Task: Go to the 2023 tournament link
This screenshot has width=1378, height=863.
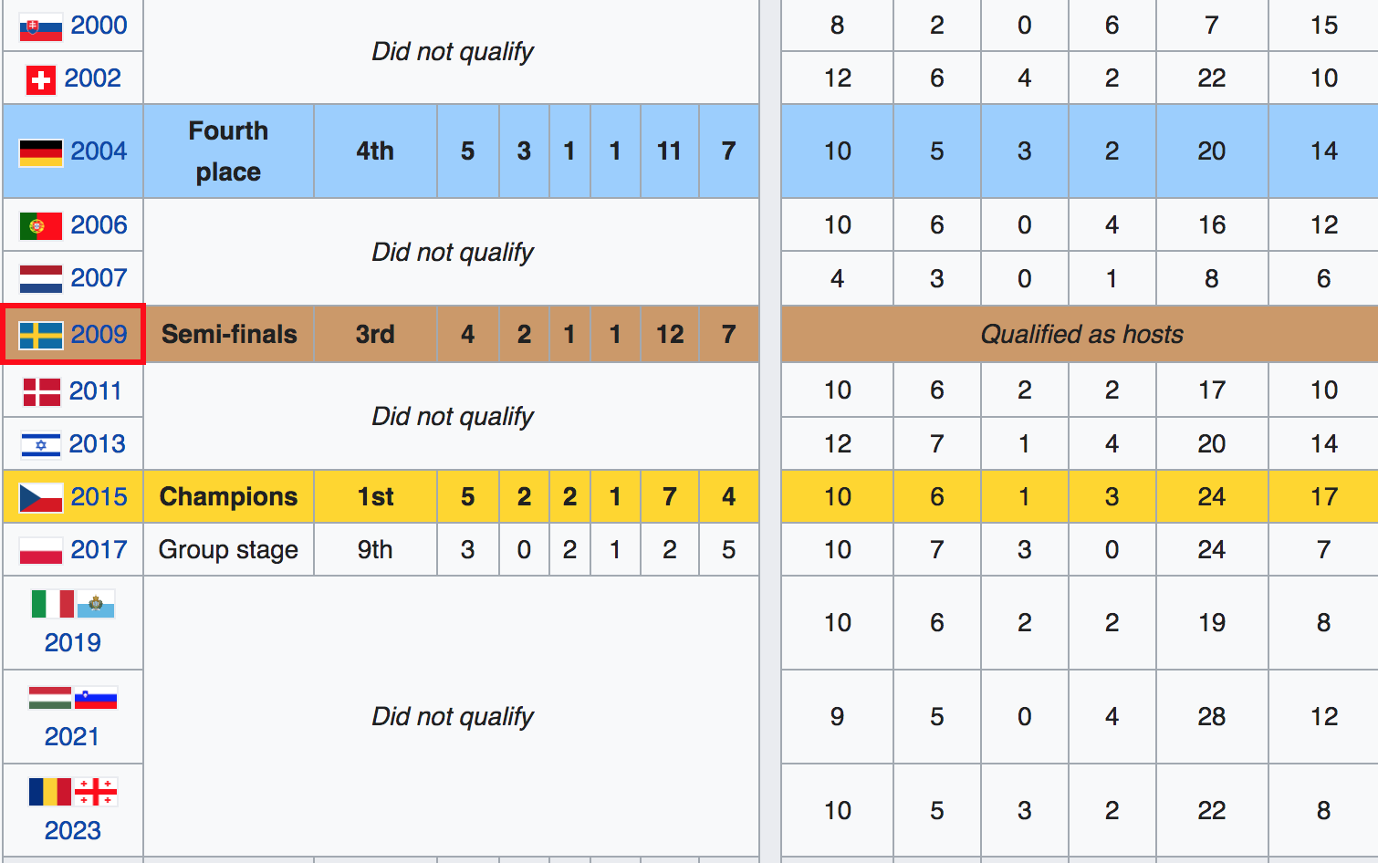Action: (73, 831)
